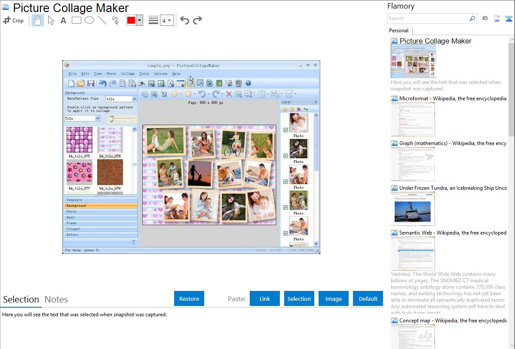Expand the line width dropdown

point(167,20)
